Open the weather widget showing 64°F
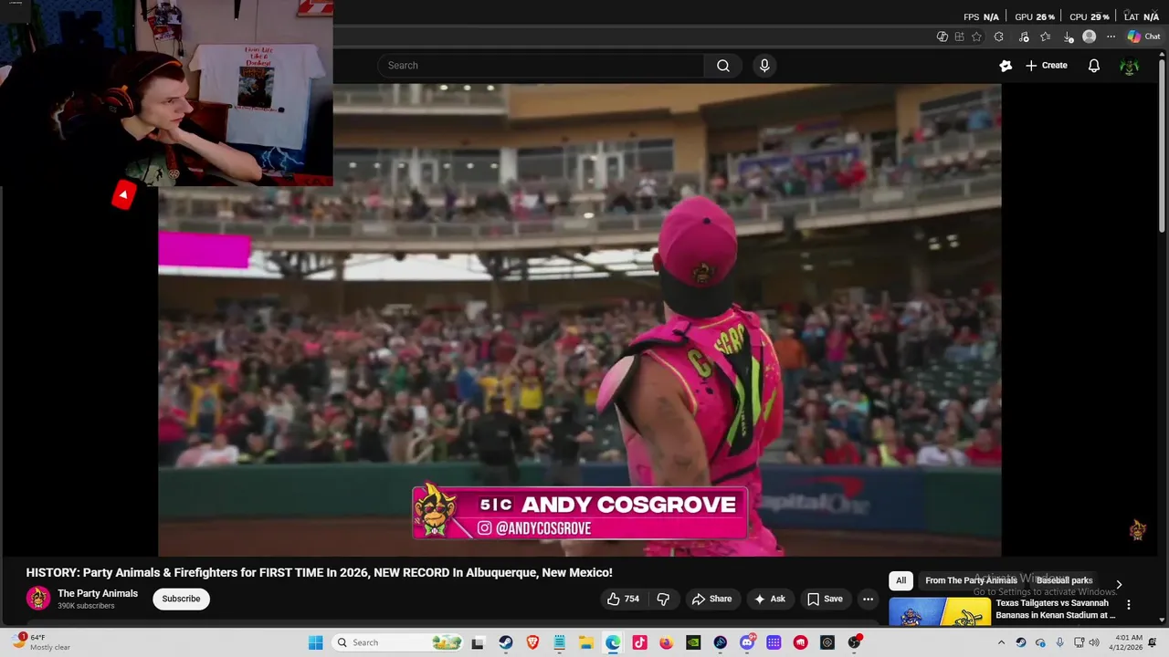The width and height of the screenshot is (1169, 657). [41, 642]
